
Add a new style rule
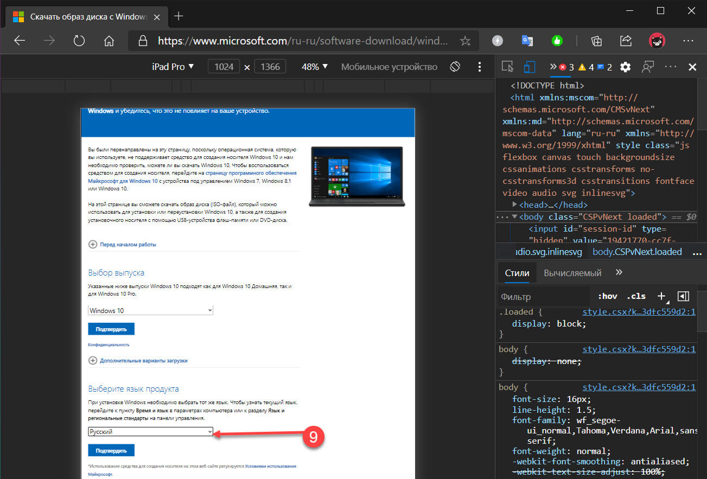point(661,296)
